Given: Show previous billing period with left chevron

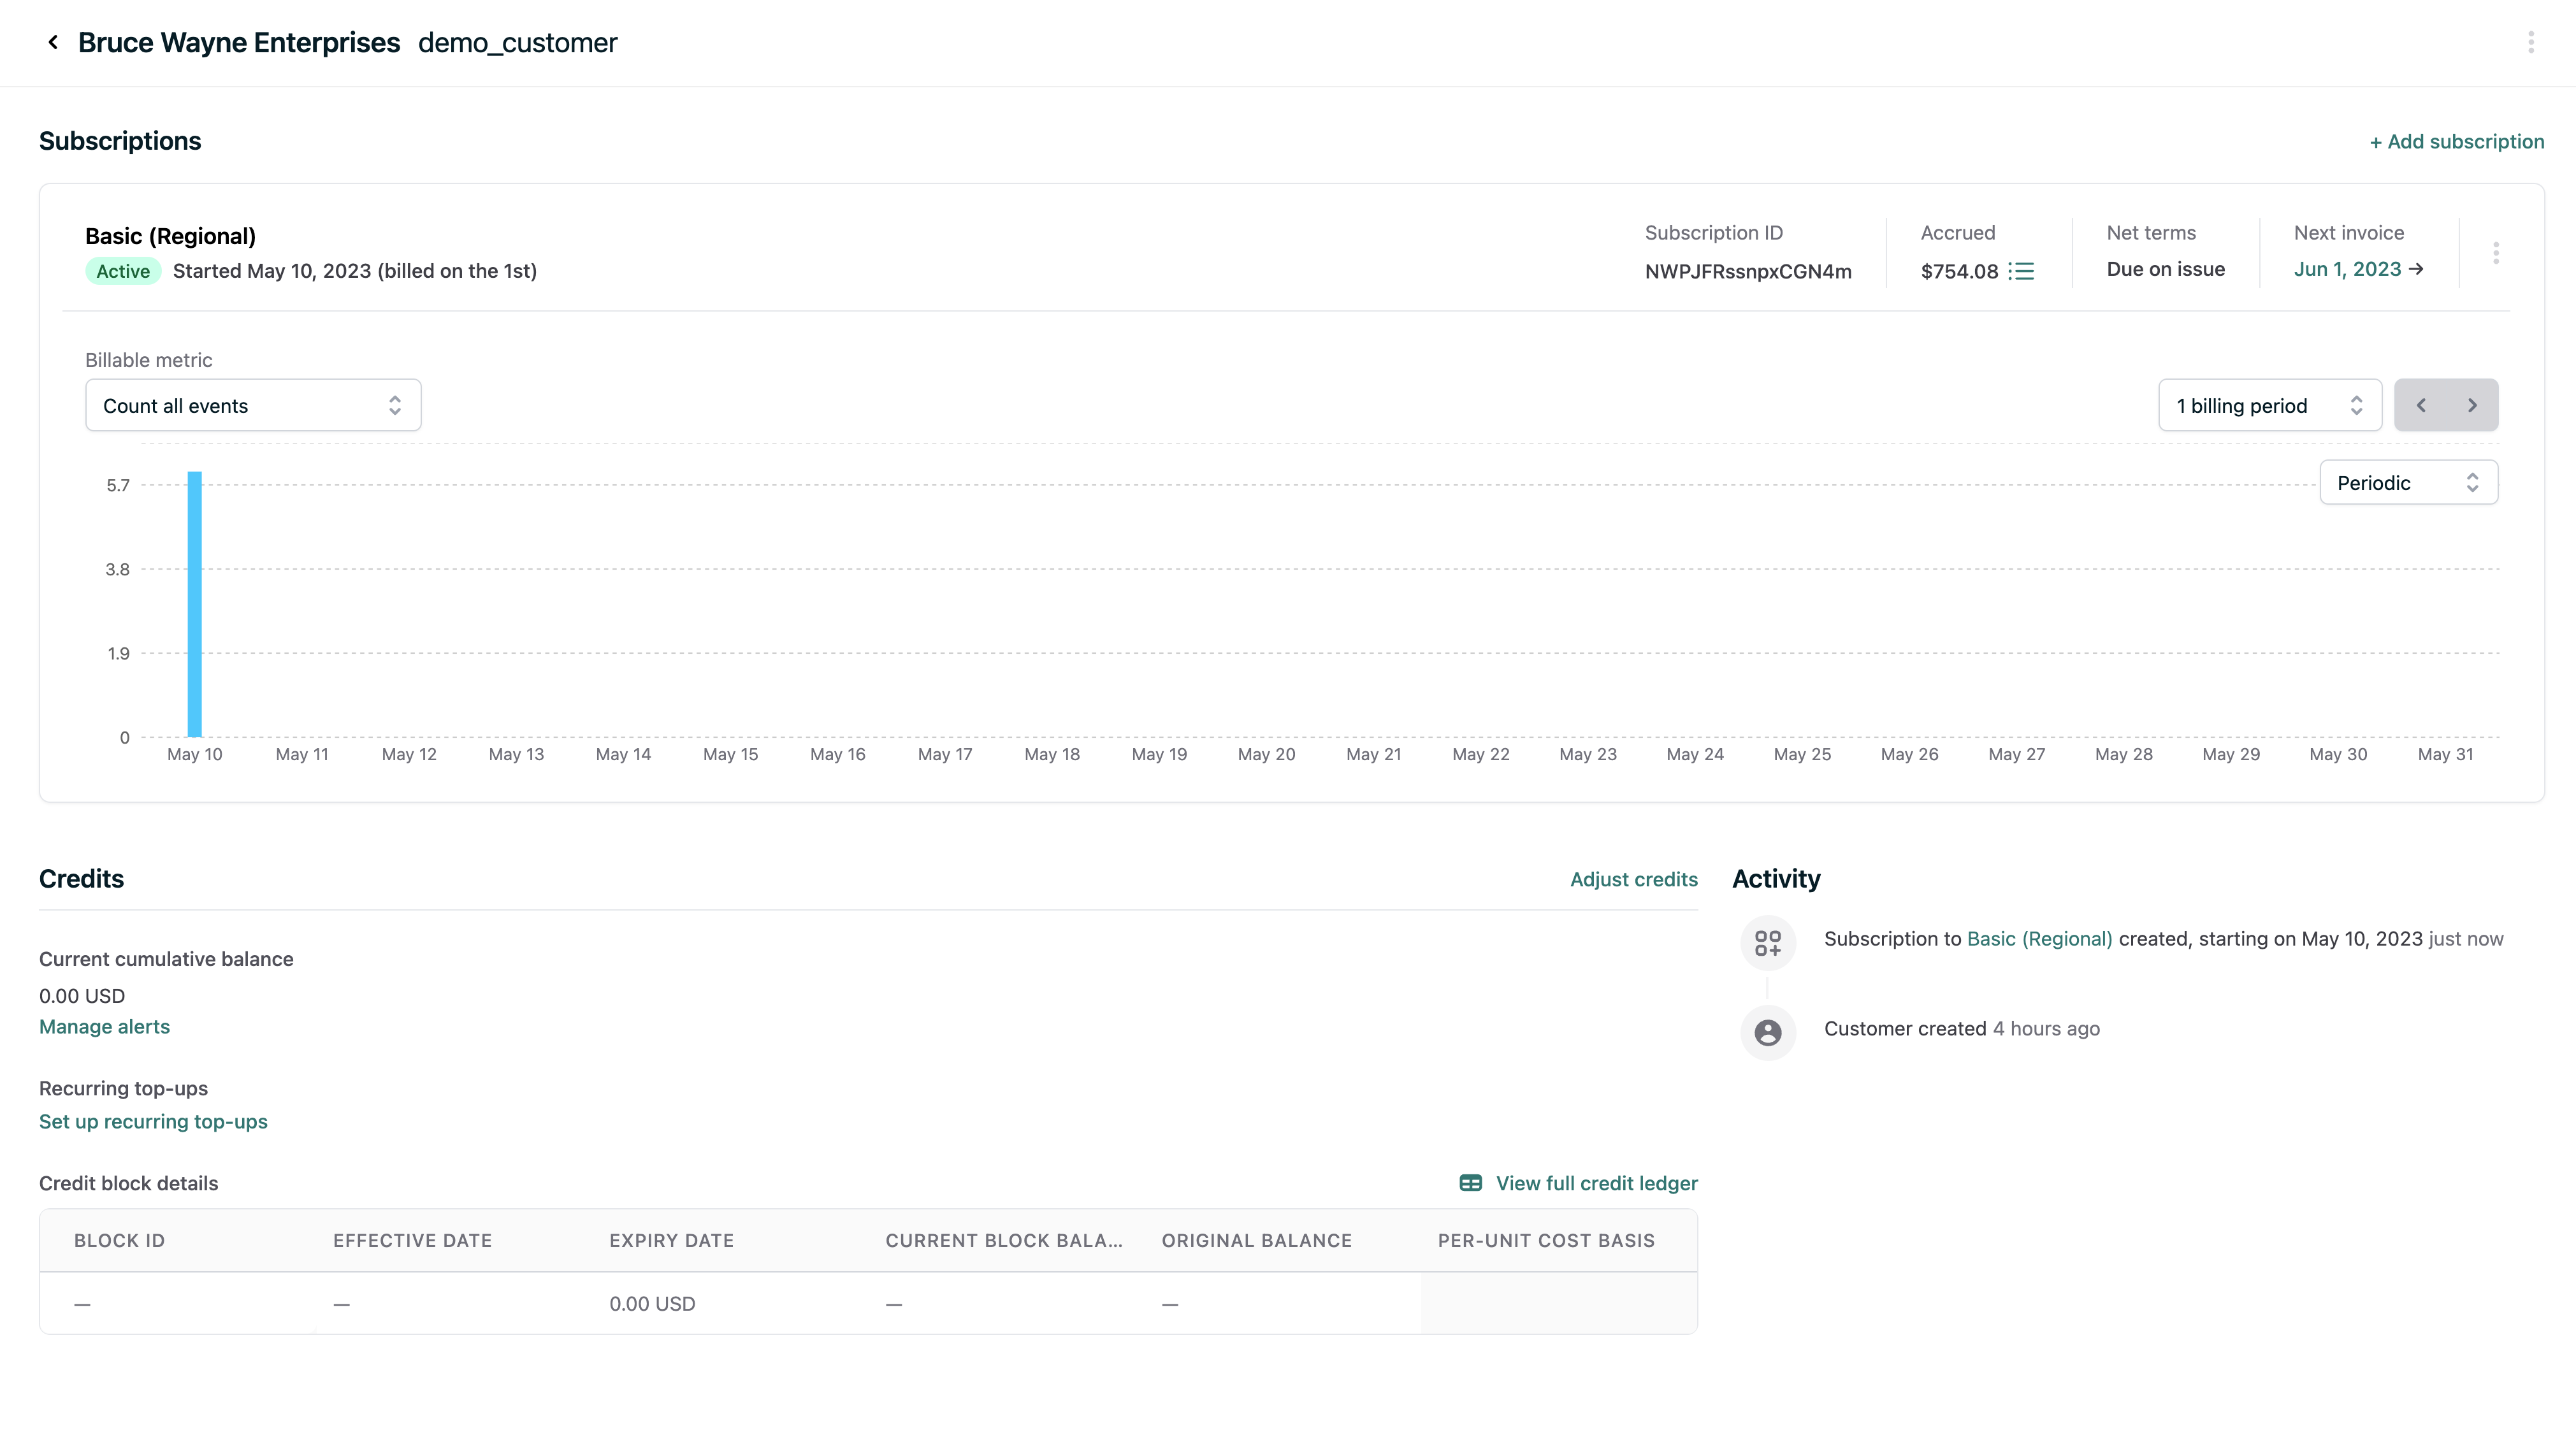Looking at the screenshot, I should point(2421,405).
